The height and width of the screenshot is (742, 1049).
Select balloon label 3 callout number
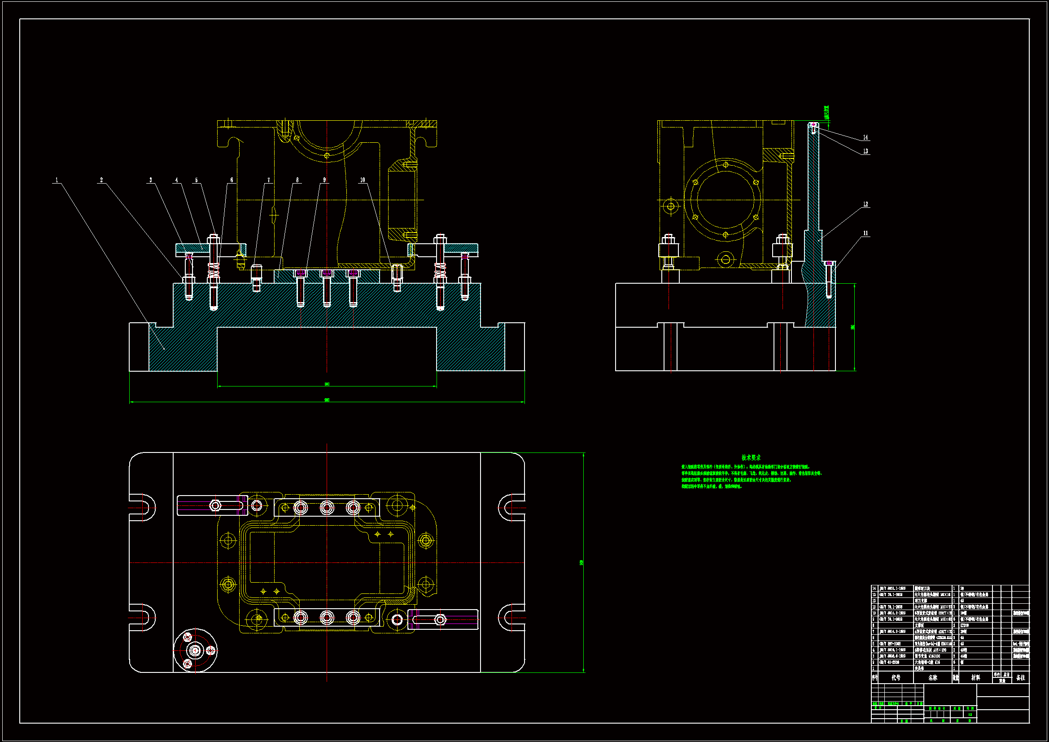pyautogui.click(x=151, y=180)
